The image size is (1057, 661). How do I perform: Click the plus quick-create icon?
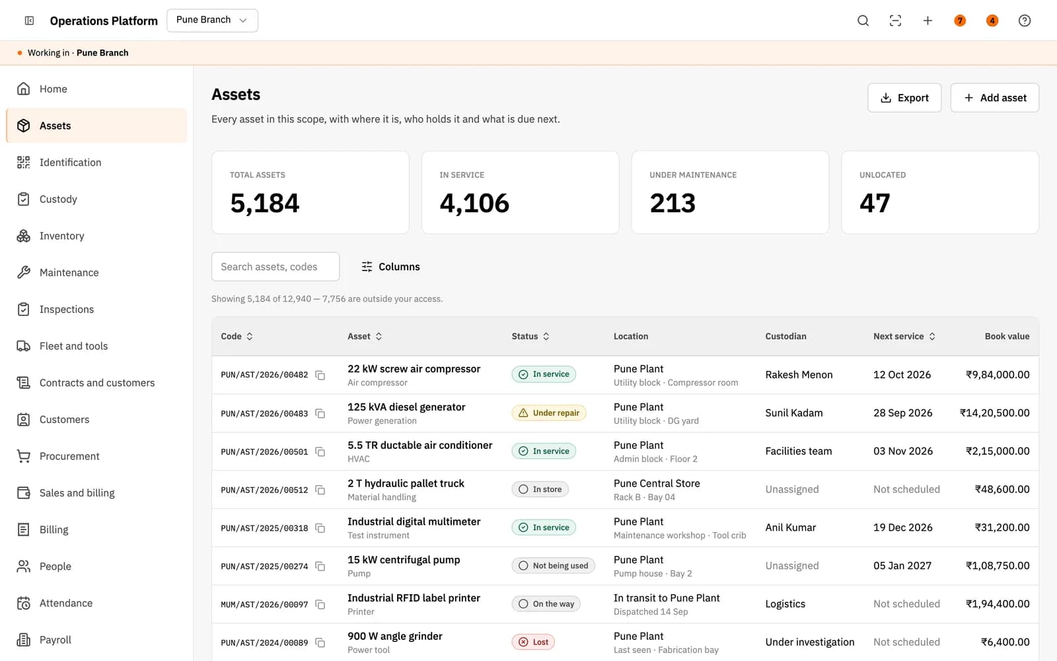point(928,20)
